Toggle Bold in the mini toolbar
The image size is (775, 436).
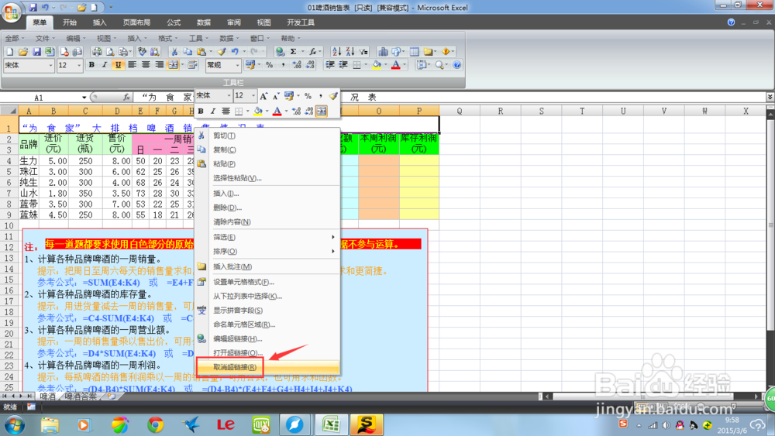tap(201, 111)
